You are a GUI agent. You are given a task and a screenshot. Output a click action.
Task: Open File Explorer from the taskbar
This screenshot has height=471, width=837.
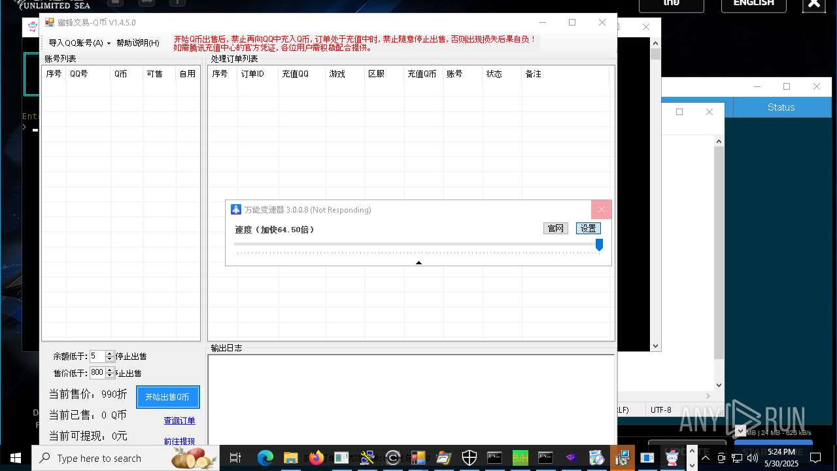(x=290, y=458)
